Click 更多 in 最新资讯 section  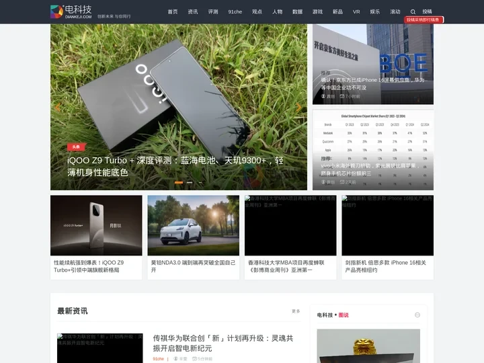click(x=296, y=311)
